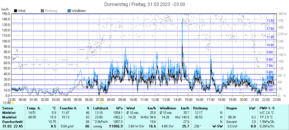The width and height of the screenshot is (289, 130).
Task: Click the blue Windböen legend square
Action: coord(69,11)
